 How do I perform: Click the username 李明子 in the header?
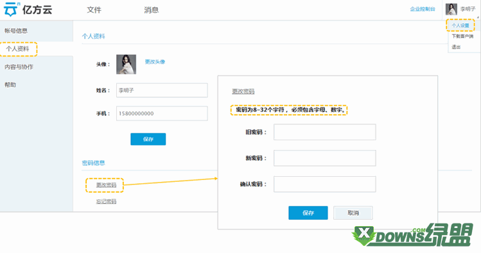click(468, 9)
